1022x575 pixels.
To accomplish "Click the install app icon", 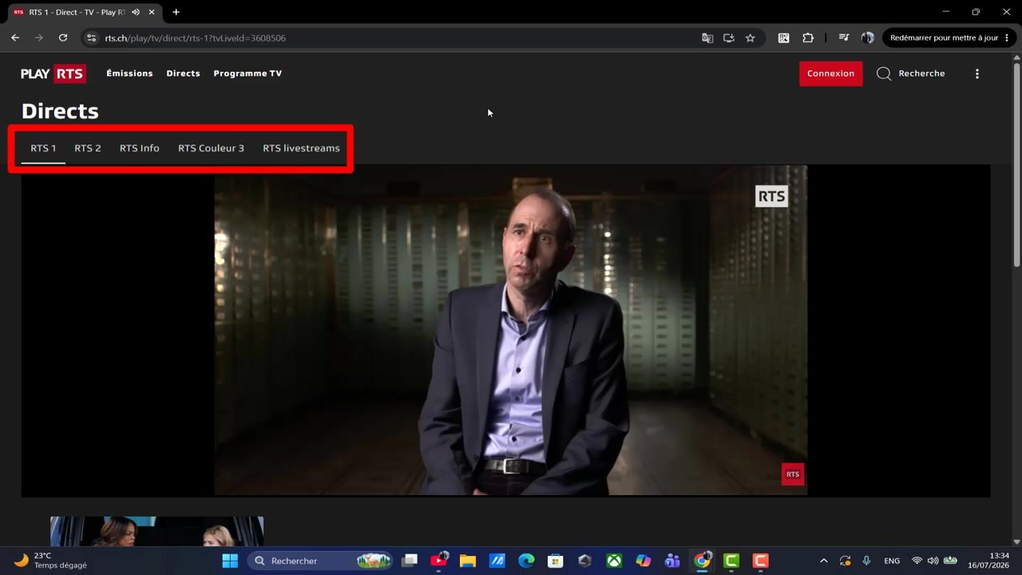I will coord(728,38).
